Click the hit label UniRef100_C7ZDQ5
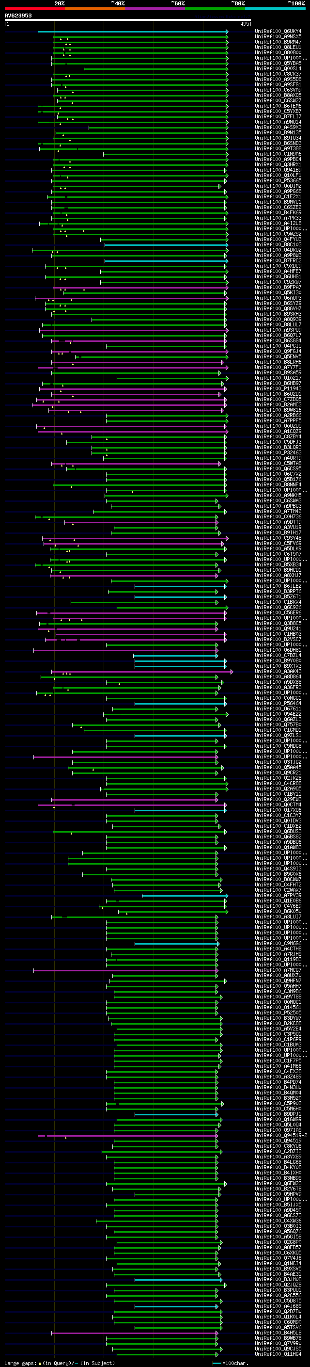Screen dimensions: 310x1367 tap(278, 399)
